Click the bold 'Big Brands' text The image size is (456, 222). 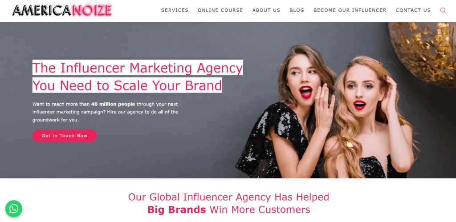coord(176,210)
